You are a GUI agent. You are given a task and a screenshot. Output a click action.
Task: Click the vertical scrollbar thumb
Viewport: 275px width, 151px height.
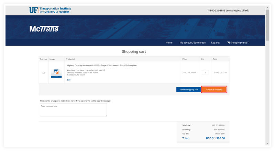click(267, 24)
